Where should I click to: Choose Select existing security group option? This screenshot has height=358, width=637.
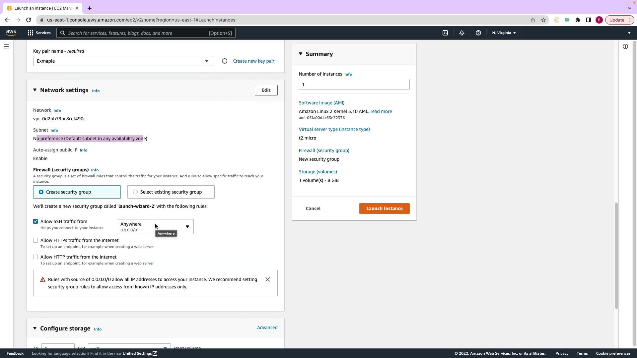coord(135,192)
